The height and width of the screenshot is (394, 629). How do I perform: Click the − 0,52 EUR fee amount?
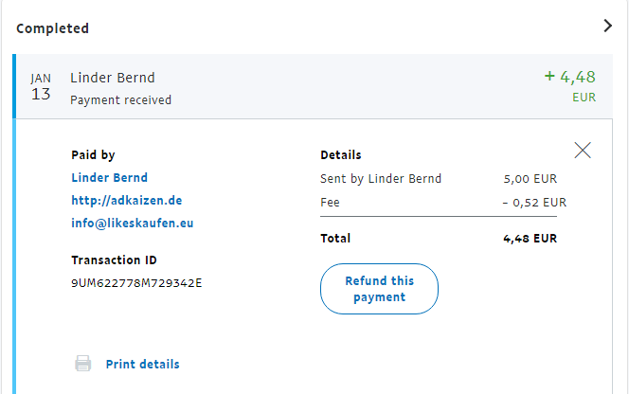(x=533, y=202)
